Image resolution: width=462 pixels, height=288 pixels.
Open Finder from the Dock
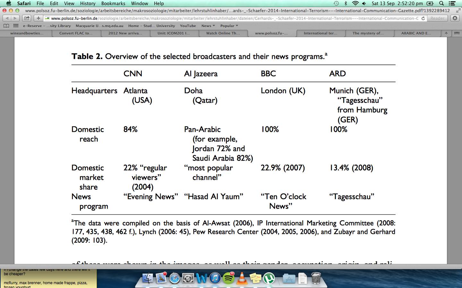point(148,278)
